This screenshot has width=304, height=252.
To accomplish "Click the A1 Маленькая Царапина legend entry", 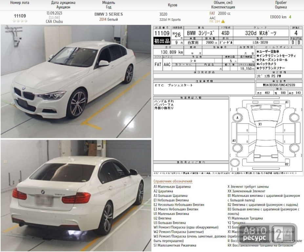I will (172, 187).
